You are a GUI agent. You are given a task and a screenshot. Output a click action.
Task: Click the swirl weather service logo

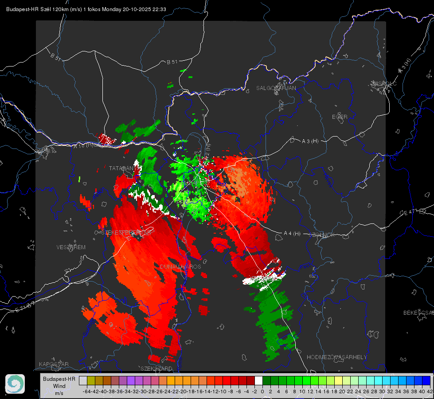15,384
